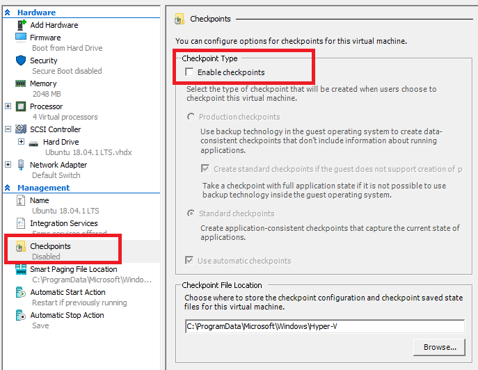Screen dimensions: 478x370
Task: Collapse the Hardware section chevron
Action: click(x=8, y=13)
